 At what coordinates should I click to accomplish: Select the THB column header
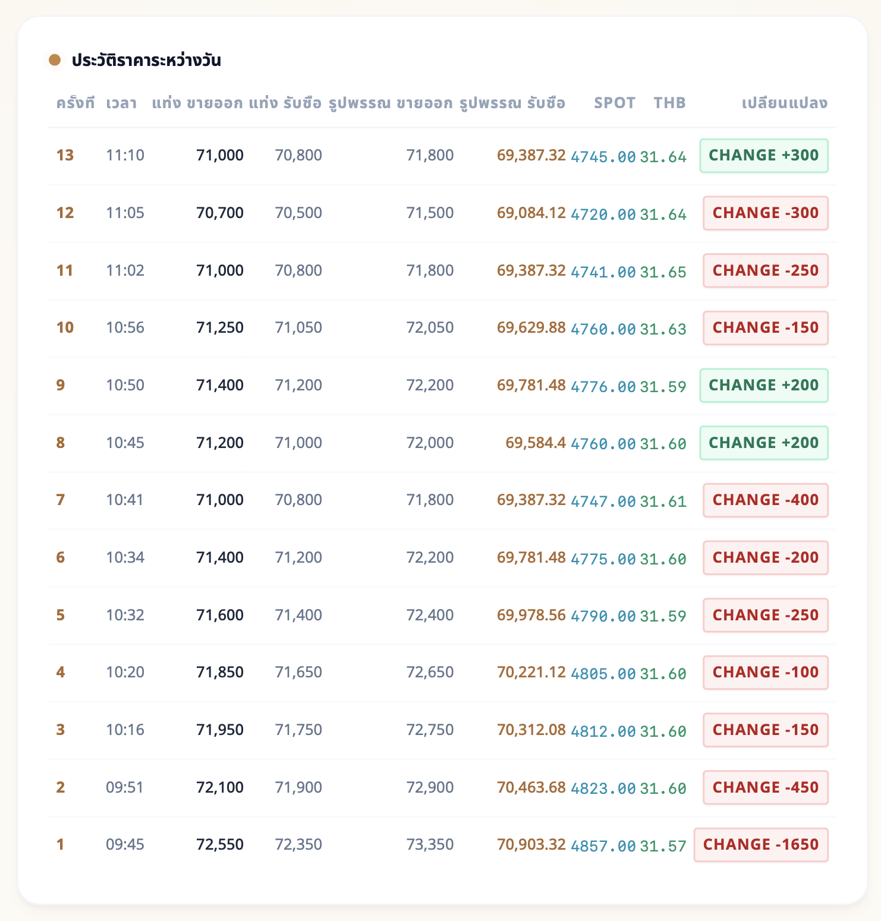tap(669, 103)
